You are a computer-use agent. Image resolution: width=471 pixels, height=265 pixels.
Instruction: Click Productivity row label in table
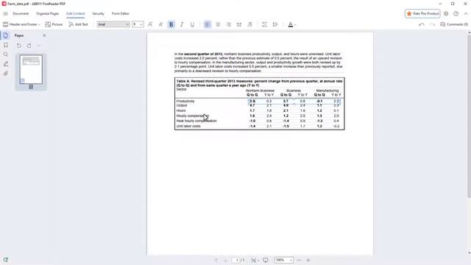(x=185, y=102)
